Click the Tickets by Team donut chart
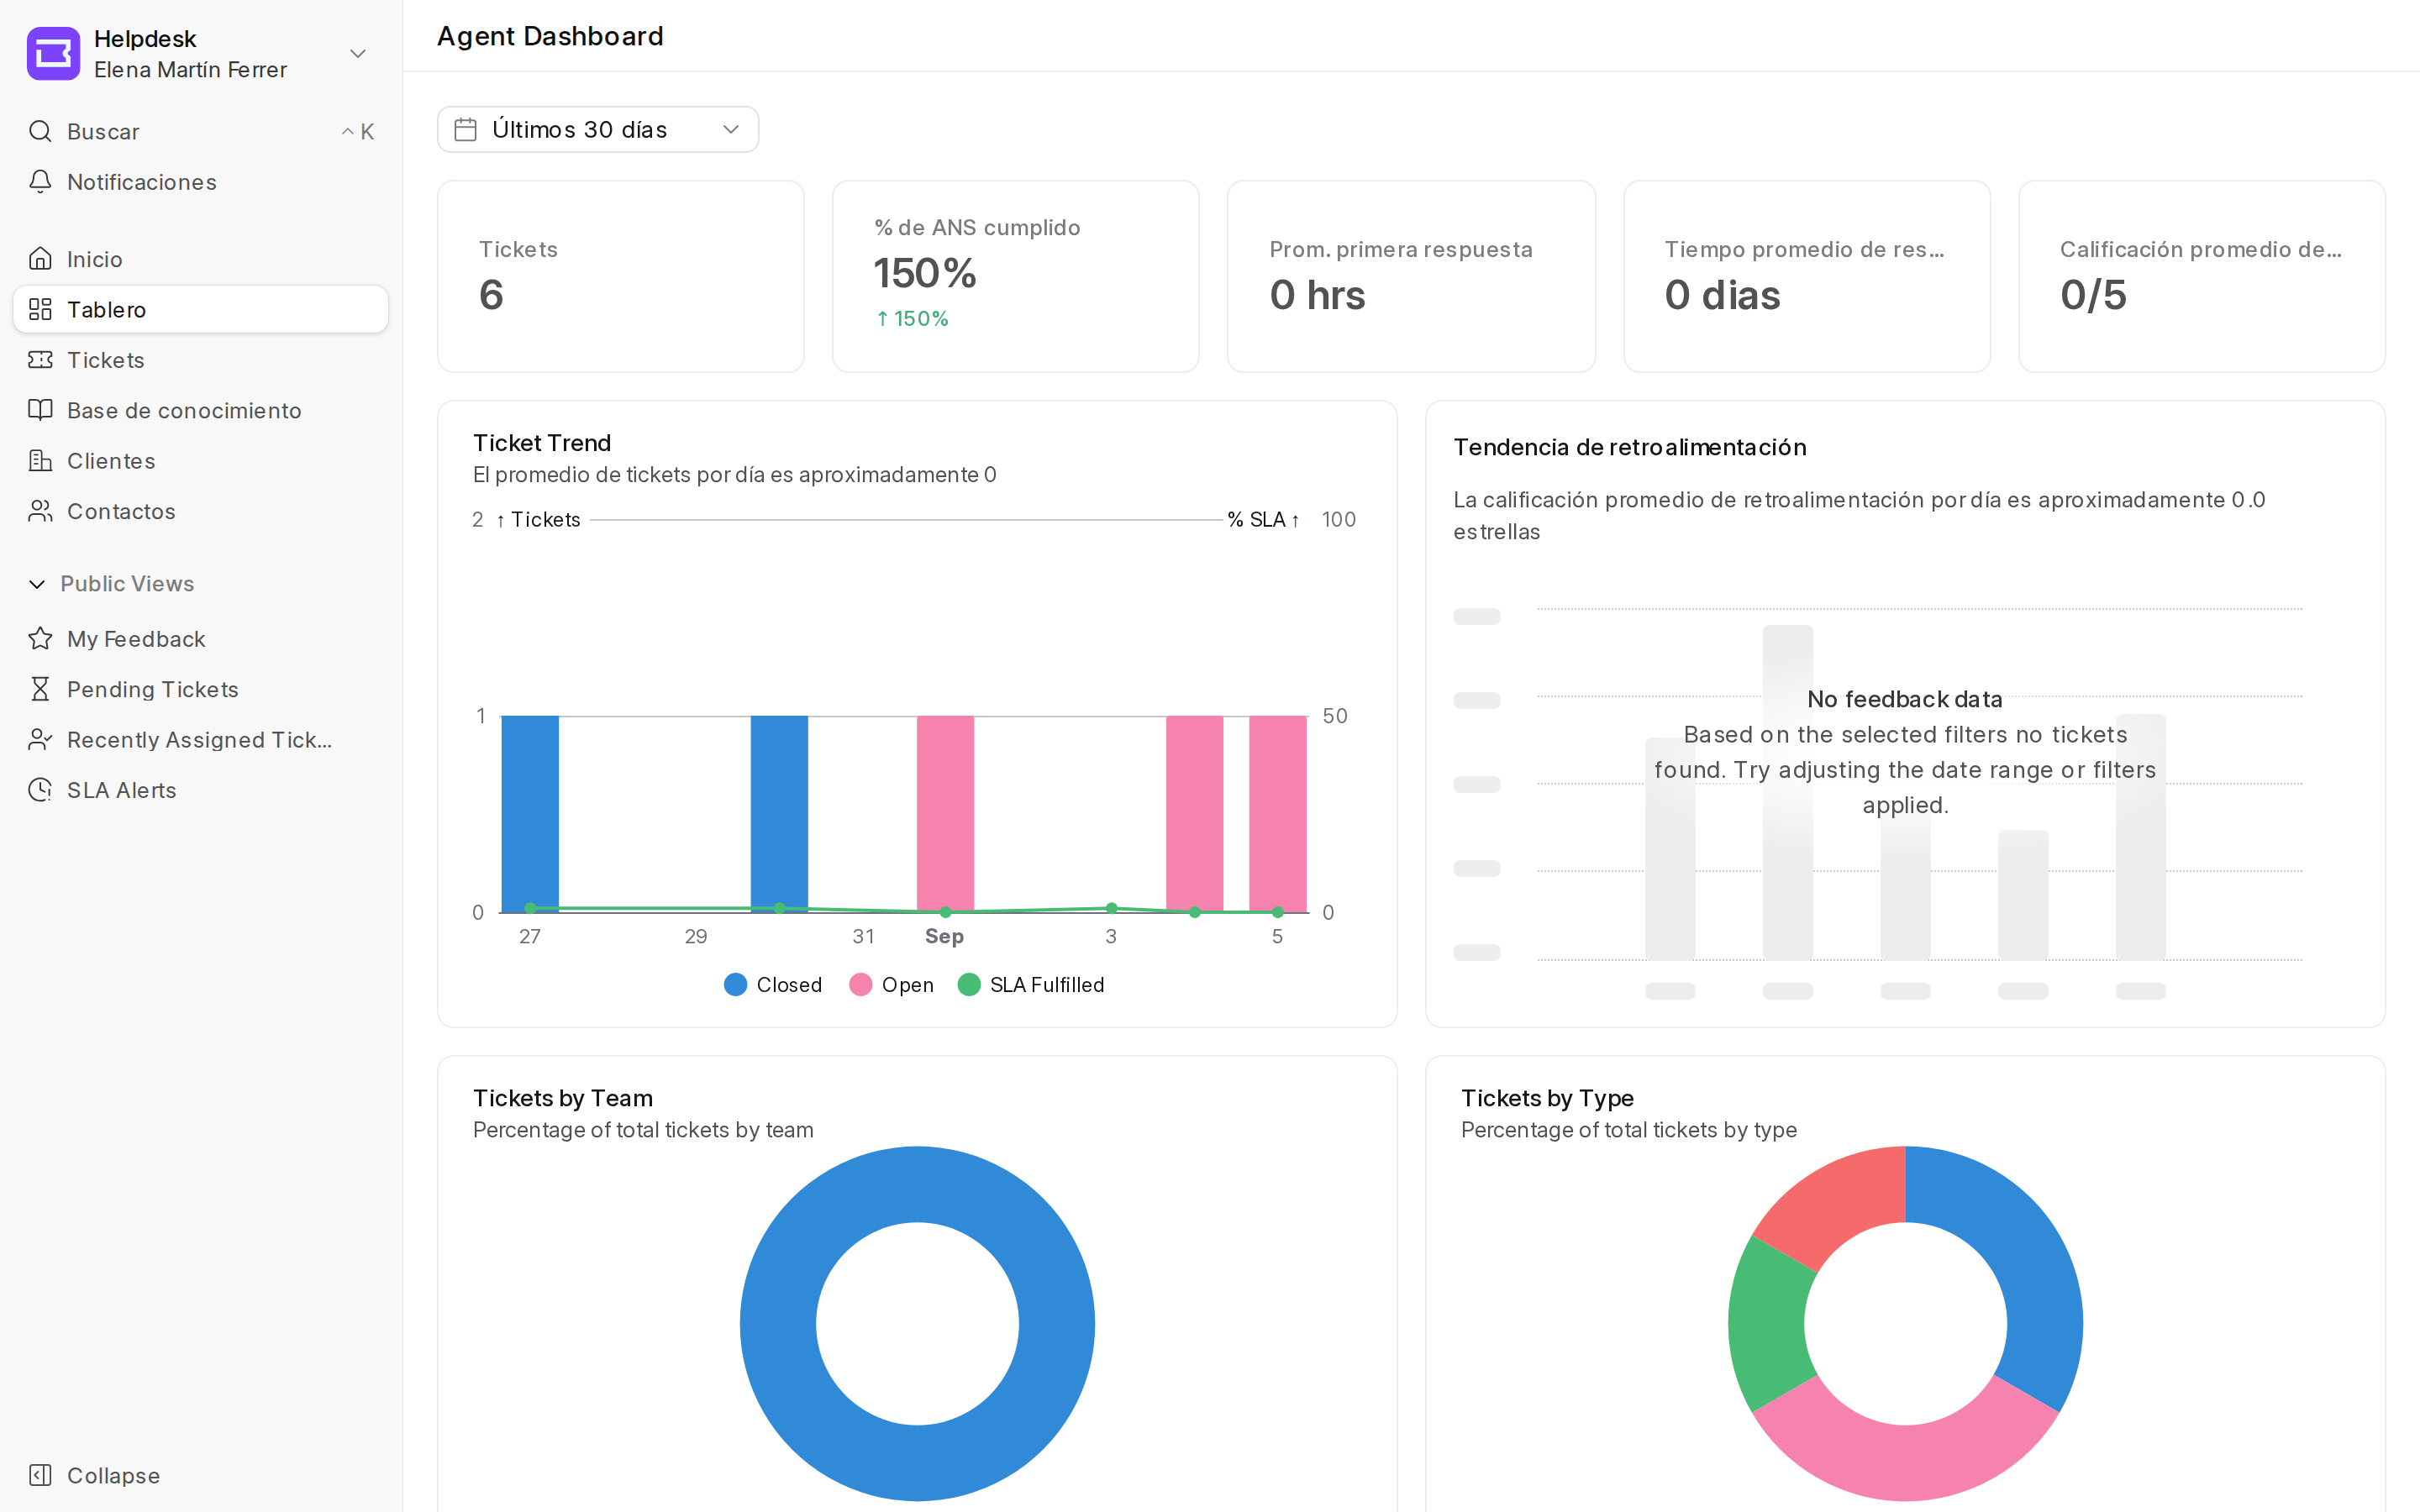This screenshot has height=1512, width=2420. 917,1323
